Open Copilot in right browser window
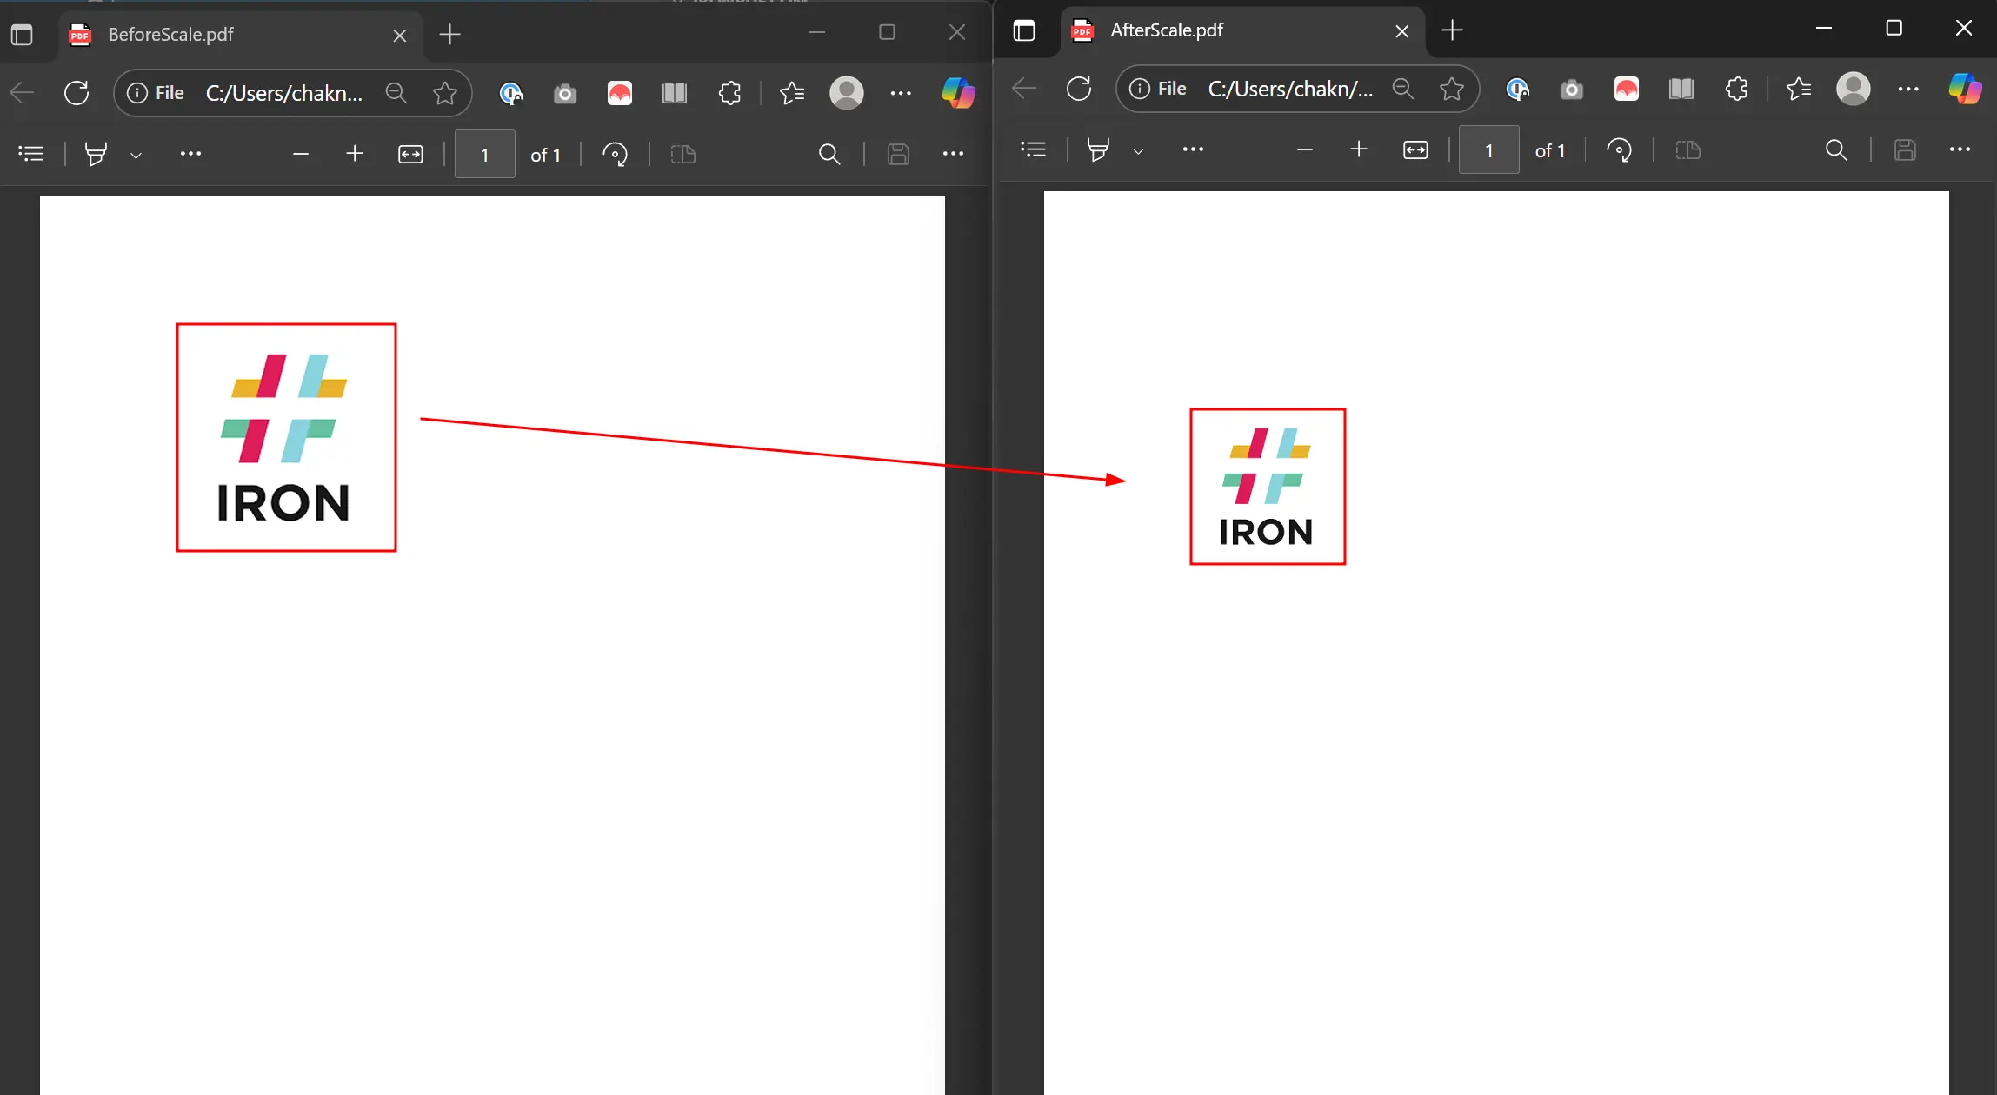 click(1964, 89)
